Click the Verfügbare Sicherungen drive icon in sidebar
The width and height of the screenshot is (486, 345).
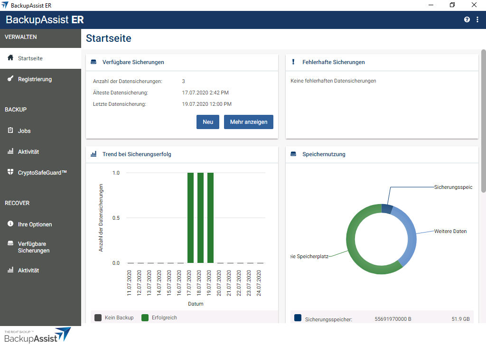(x=10, y=243)
